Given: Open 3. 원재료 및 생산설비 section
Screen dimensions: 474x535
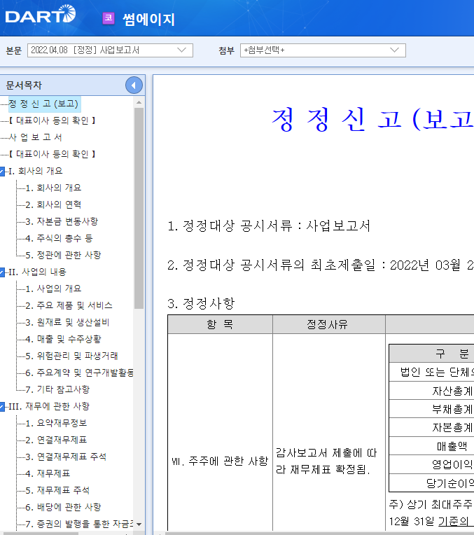Looking at the screenshot, I should coord(67,322).
